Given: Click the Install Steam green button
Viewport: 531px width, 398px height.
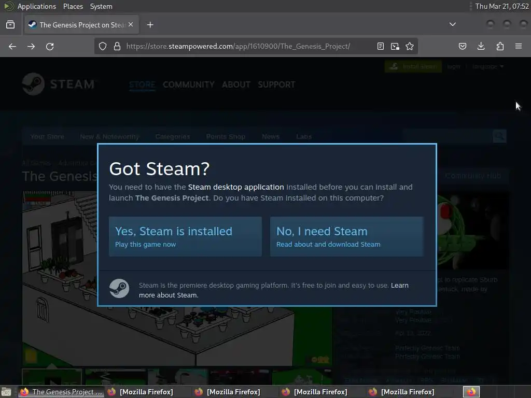Looking at the screenshot, I should point(413,67).
